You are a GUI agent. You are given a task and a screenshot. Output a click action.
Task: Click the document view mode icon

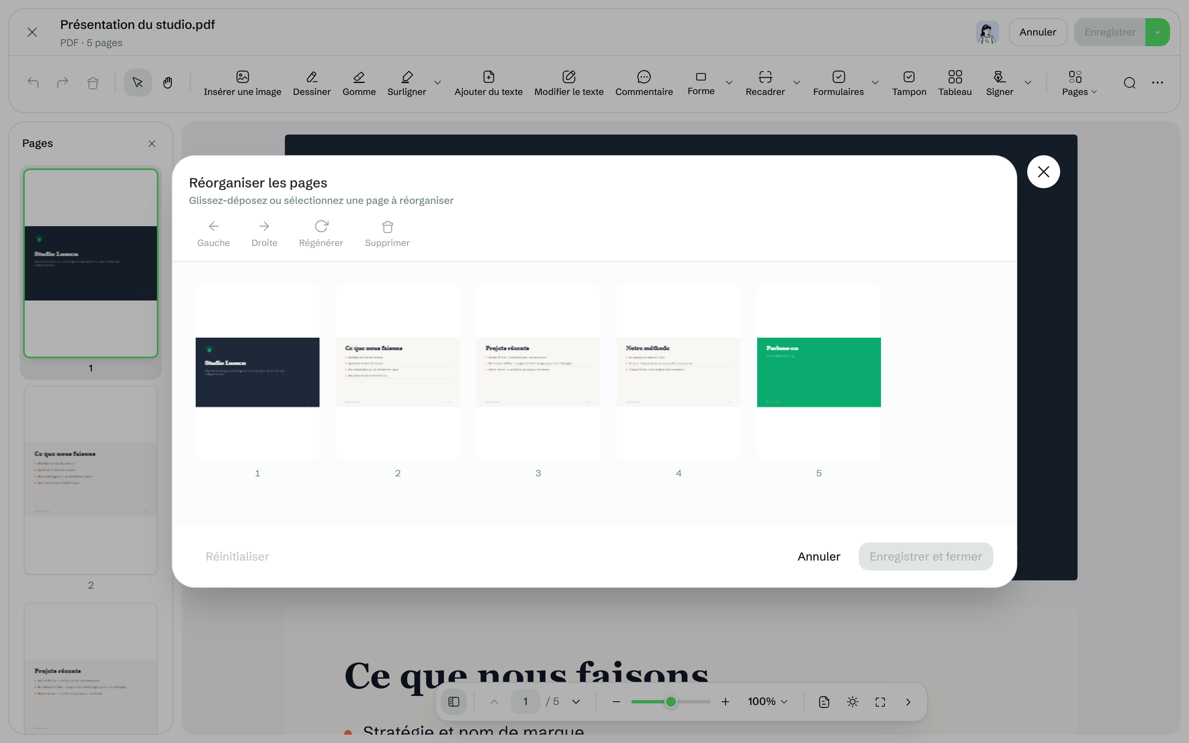click(x=824, y=702)
